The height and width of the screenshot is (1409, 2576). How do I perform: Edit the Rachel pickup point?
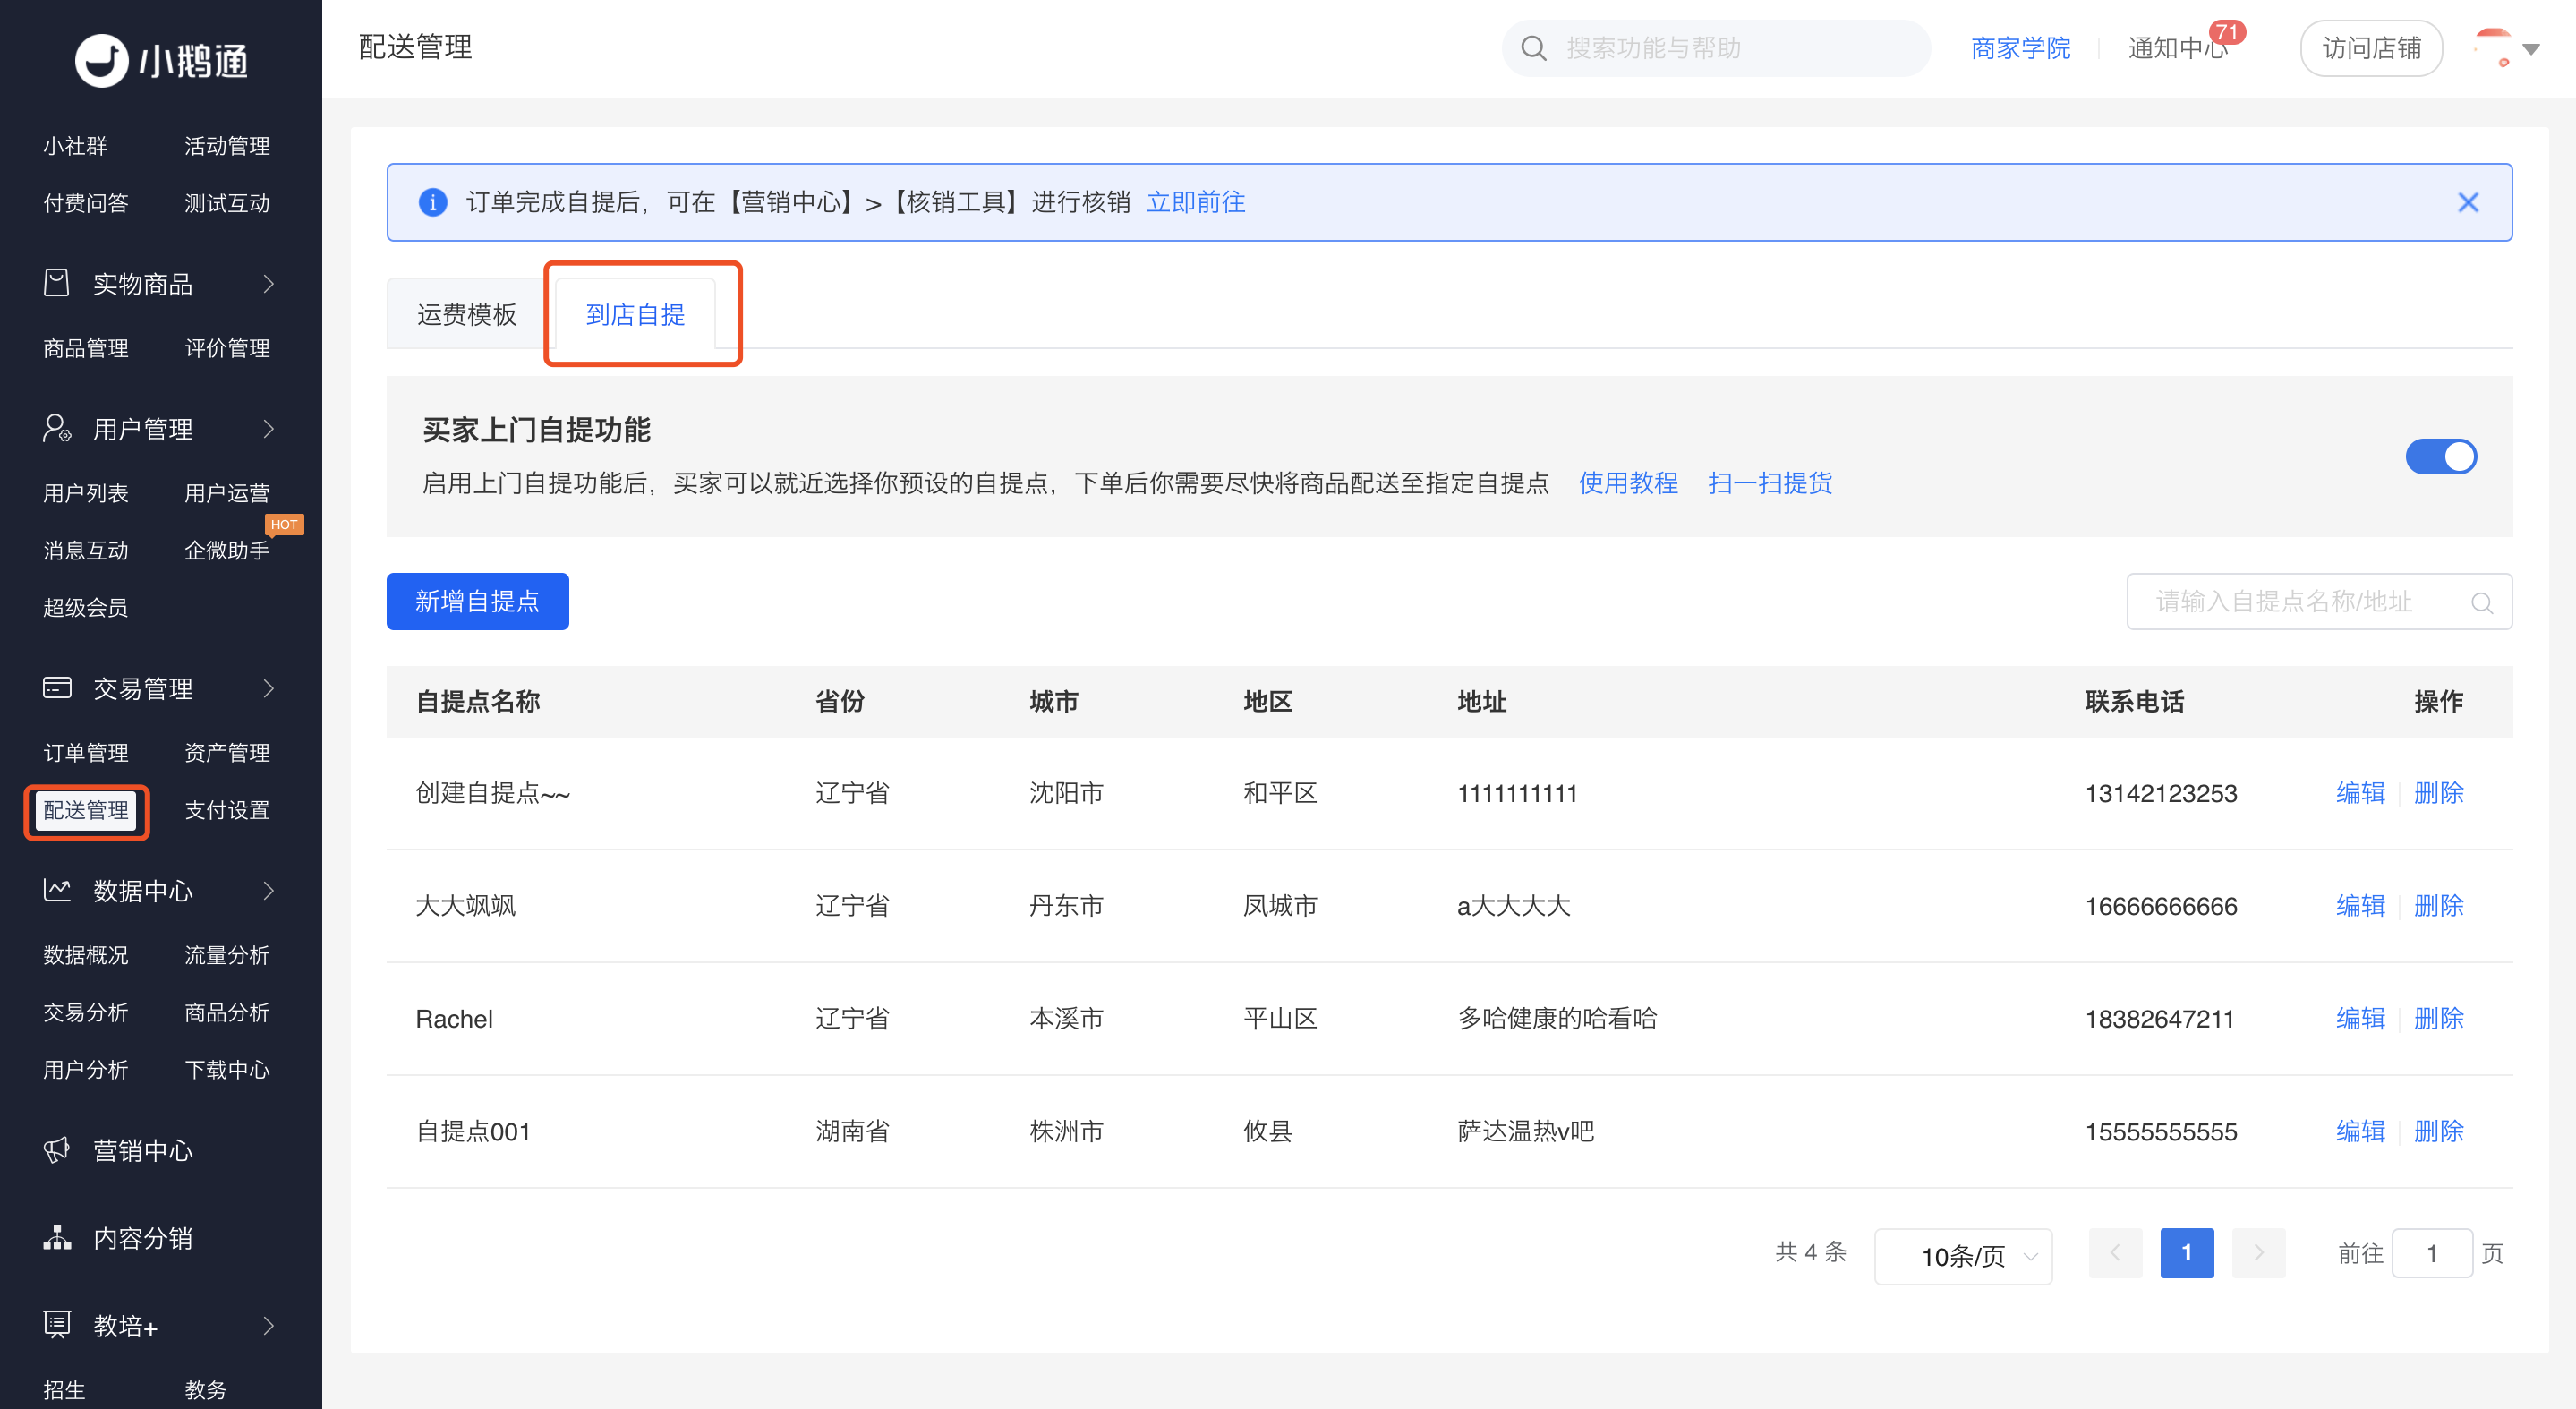[2360, 1019]
